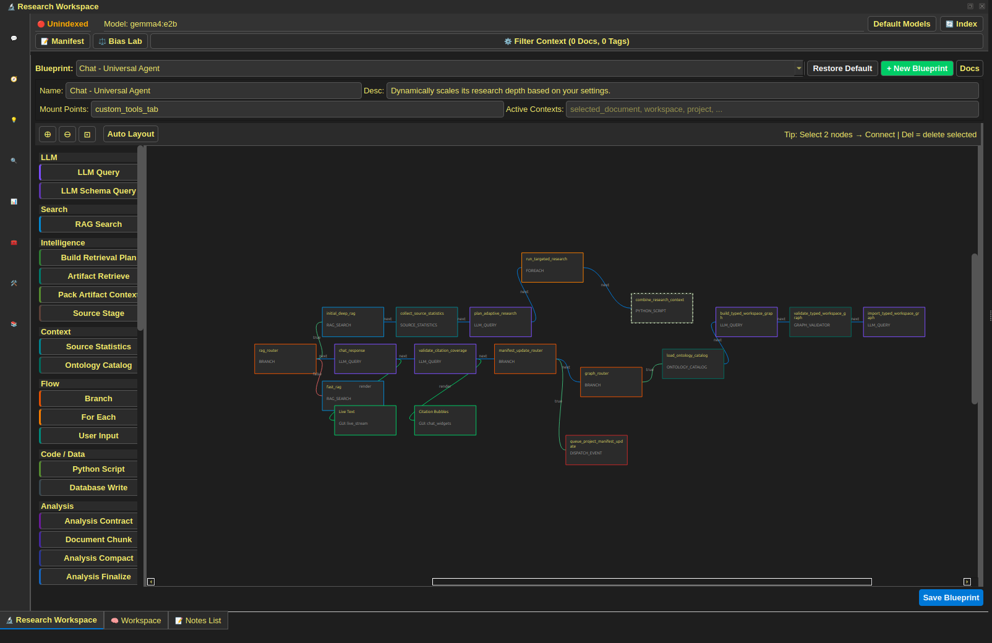The width and height of the screenshot is (992, 643).
Task: Save the current blueprint
Action: click(951, 598)
